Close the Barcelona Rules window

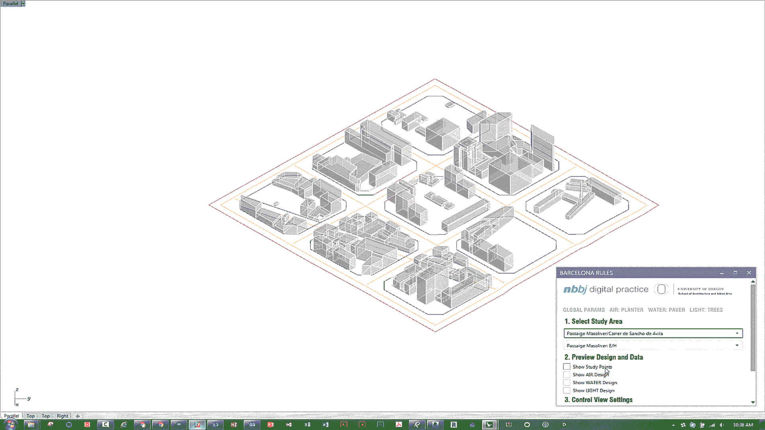tap(749, 273)
